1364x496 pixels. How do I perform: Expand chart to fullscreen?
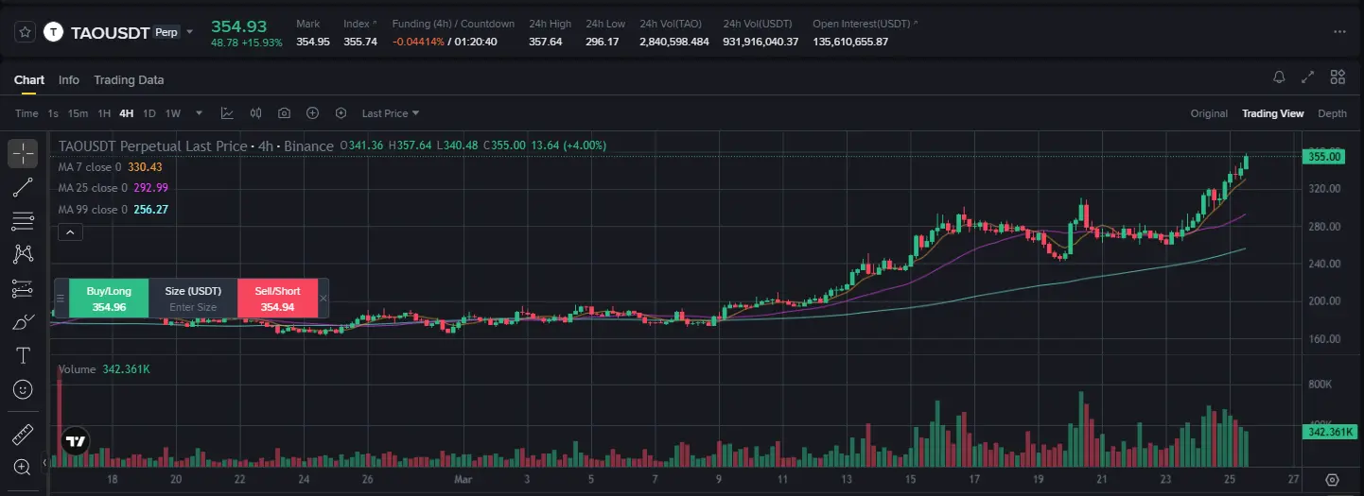pyautogui.click(x=1308, y=77)
